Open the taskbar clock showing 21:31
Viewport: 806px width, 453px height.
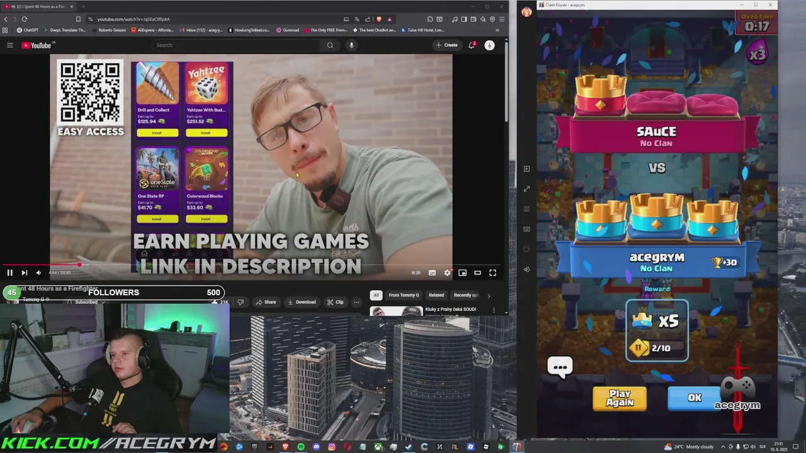(780, 446)
